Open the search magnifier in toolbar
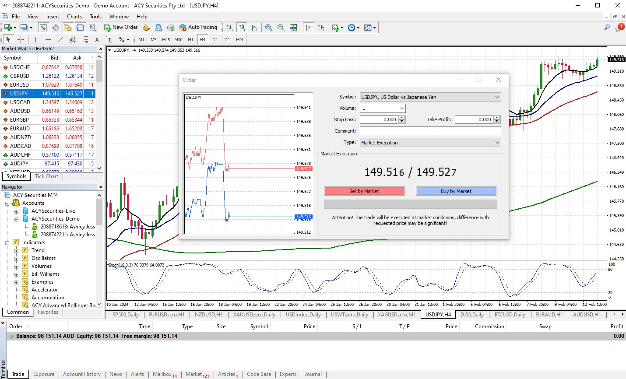The height and width of the screenshot is (379, 626). click(607, 28)
